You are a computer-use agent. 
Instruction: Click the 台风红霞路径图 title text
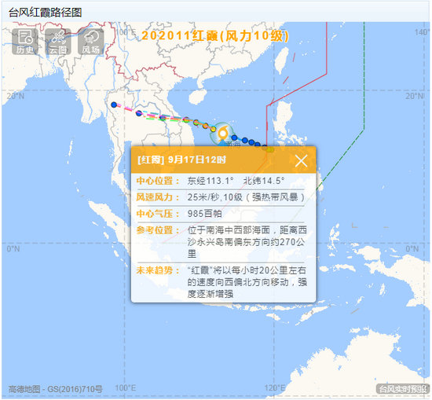[x=45, y=13]
